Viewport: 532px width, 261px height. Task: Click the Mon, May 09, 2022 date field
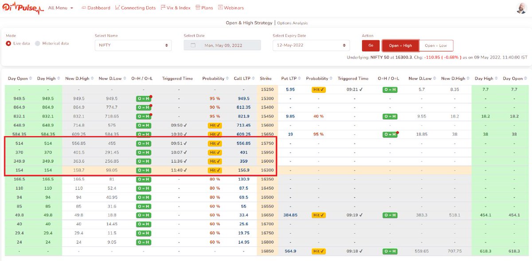pyautogui.click(x=222, y=45)
